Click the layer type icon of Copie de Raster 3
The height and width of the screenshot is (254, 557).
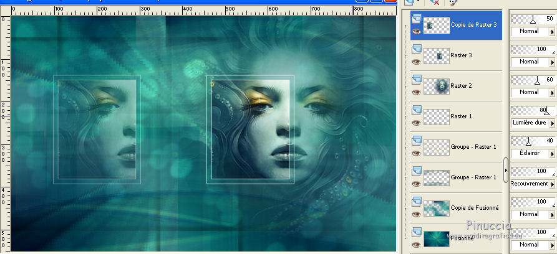tap(417, 19)
